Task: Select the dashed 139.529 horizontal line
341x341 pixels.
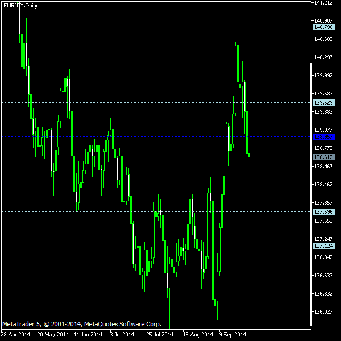Action: [x=156, y=103]
